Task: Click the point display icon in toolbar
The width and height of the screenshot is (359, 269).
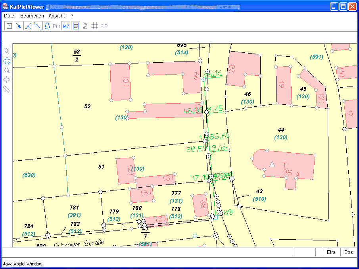Action: (x=9, y=26)
